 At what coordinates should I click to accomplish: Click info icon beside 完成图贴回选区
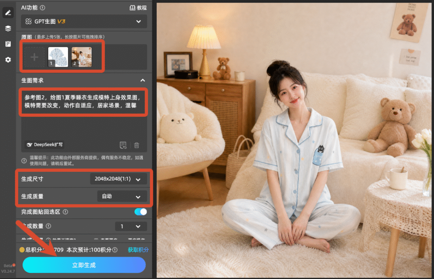pyautogui.click(x=65, y=212)
